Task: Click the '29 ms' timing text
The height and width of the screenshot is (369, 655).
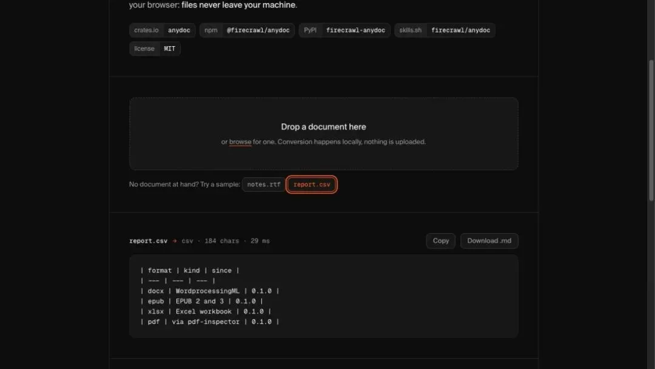Action: click(x=260, y=241)
